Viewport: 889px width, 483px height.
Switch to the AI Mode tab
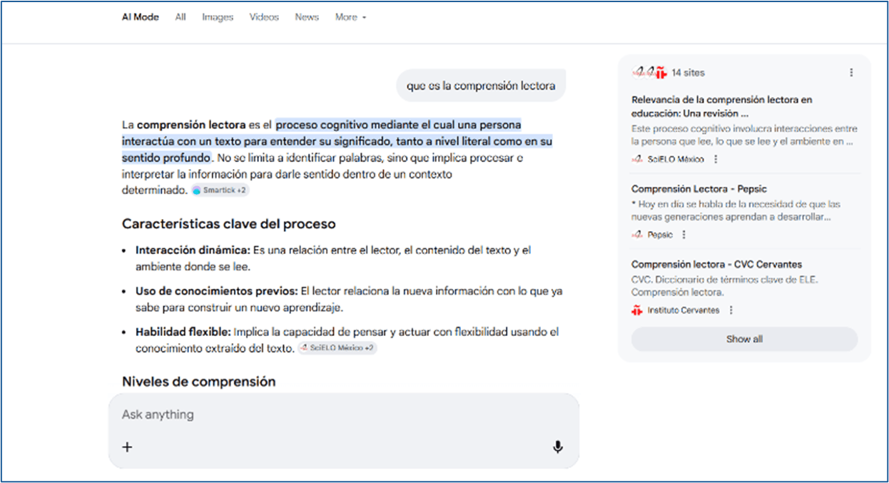click(x=140, y=17)
